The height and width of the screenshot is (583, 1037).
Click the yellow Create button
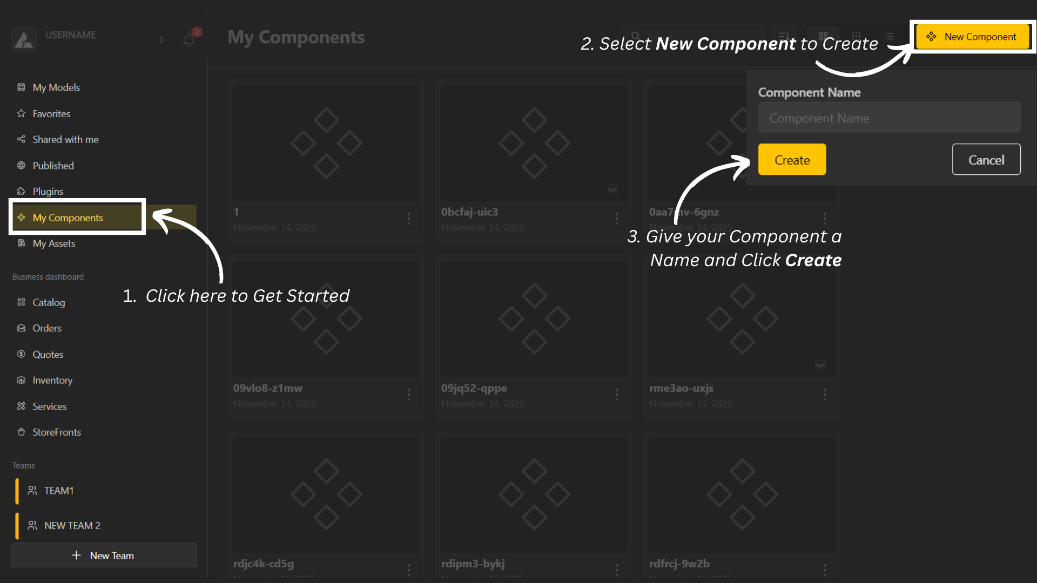(x=792, y=160)
